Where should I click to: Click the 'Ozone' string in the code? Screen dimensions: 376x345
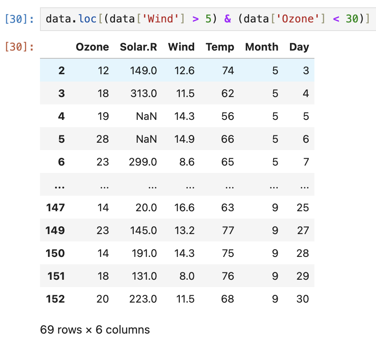point(298,19)
